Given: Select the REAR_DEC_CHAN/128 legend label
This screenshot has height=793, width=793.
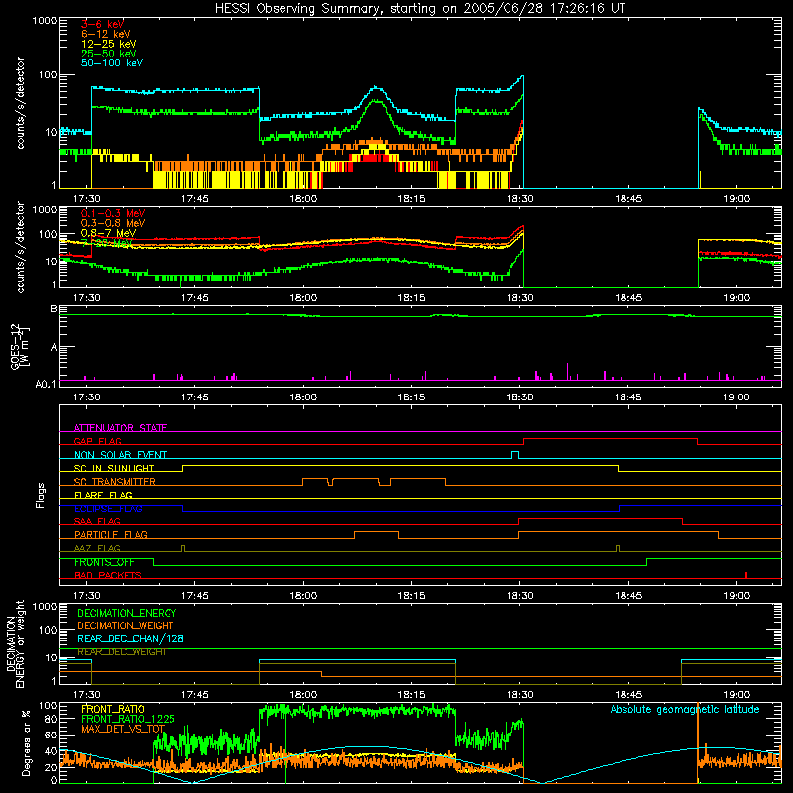Looking at the screenshot, I should [131, 638].
